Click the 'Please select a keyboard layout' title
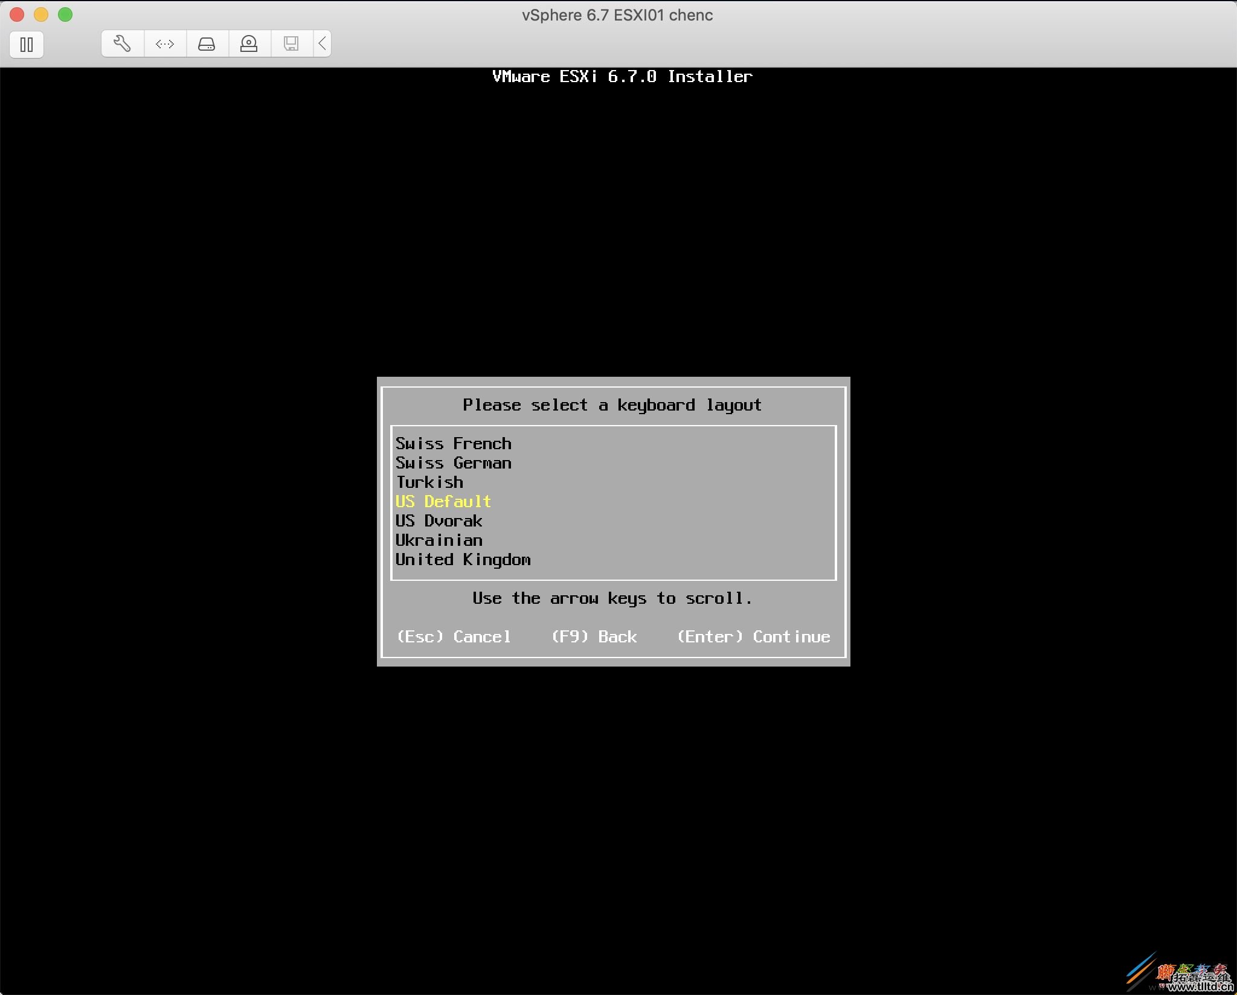Image resolution: width=1237 pixels, height=995 pixels. pos(612,405)
